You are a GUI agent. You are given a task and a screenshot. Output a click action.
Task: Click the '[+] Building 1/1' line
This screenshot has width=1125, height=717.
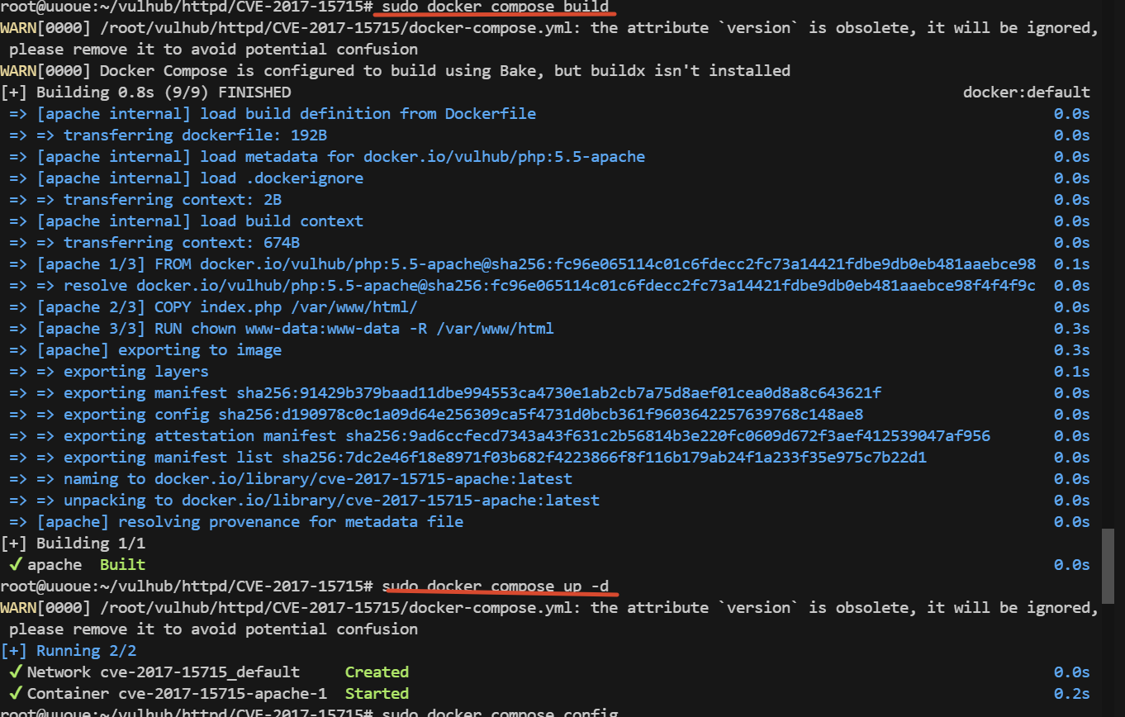click(x=74, y=544)
